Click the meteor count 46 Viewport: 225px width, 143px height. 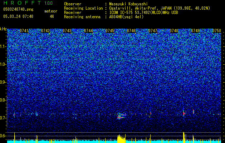pyautogui.click(x=52, y=16)
